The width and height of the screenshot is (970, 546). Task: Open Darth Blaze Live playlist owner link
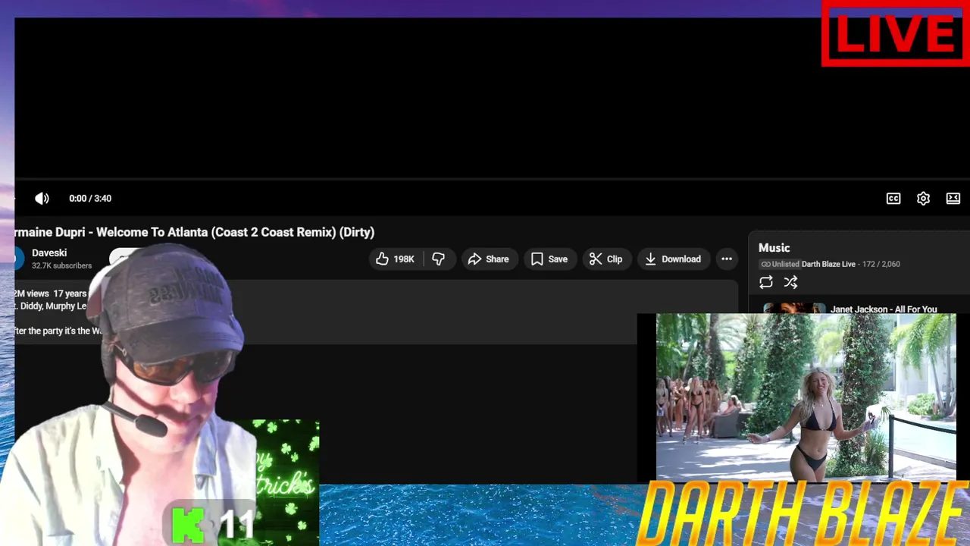[x=828, y=264]
